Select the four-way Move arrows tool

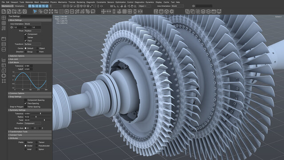click(x=104, y=12)
